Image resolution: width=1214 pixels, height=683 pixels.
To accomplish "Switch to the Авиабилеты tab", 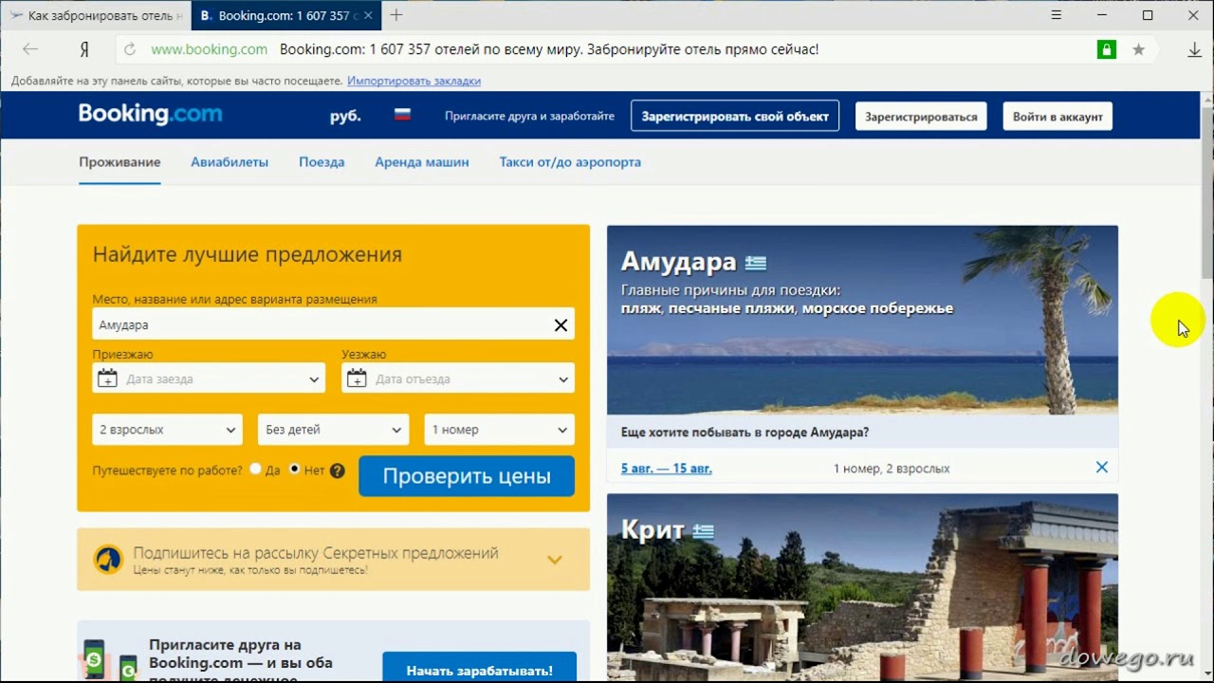I will click(230, 162).
